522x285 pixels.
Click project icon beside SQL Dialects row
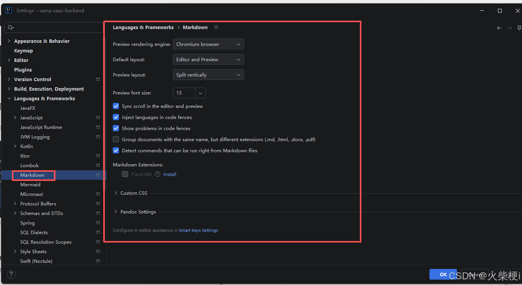(98, 232)
